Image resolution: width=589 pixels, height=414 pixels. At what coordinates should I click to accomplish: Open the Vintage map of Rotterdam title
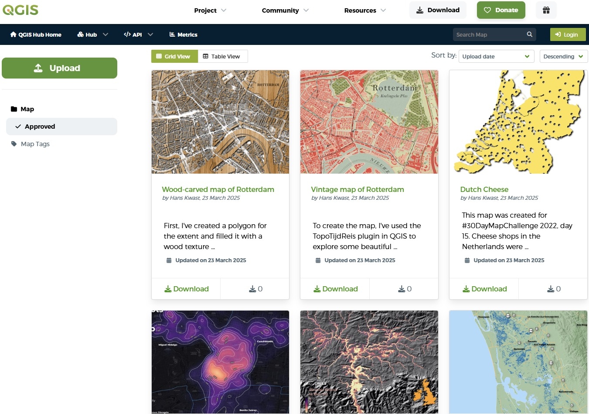pyautogui.click(x=357, y=189)
